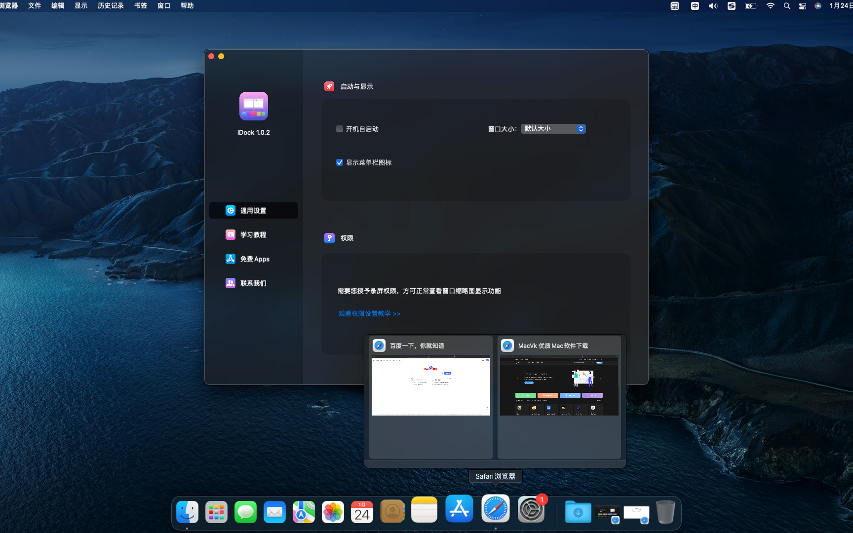
Task: Open 窗口 menu
Action: pos(164,6)
